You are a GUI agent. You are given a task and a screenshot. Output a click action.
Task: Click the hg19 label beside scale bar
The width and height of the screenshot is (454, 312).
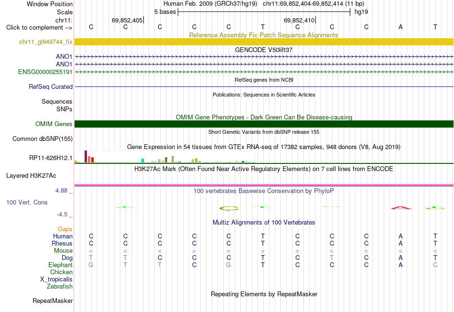click(361, 12)
